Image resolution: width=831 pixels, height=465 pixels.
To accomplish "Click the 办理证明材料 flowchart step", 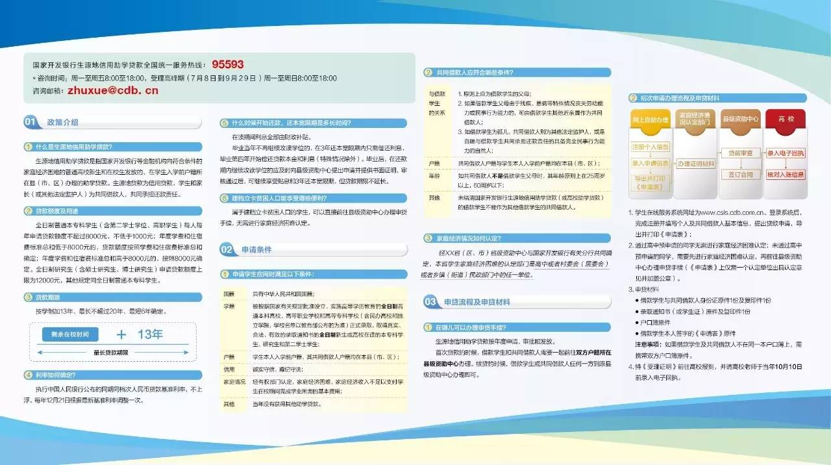I will coord(695,162).
